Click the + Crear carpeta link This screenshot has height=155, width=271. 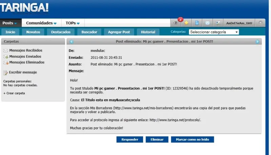[14, 93]
